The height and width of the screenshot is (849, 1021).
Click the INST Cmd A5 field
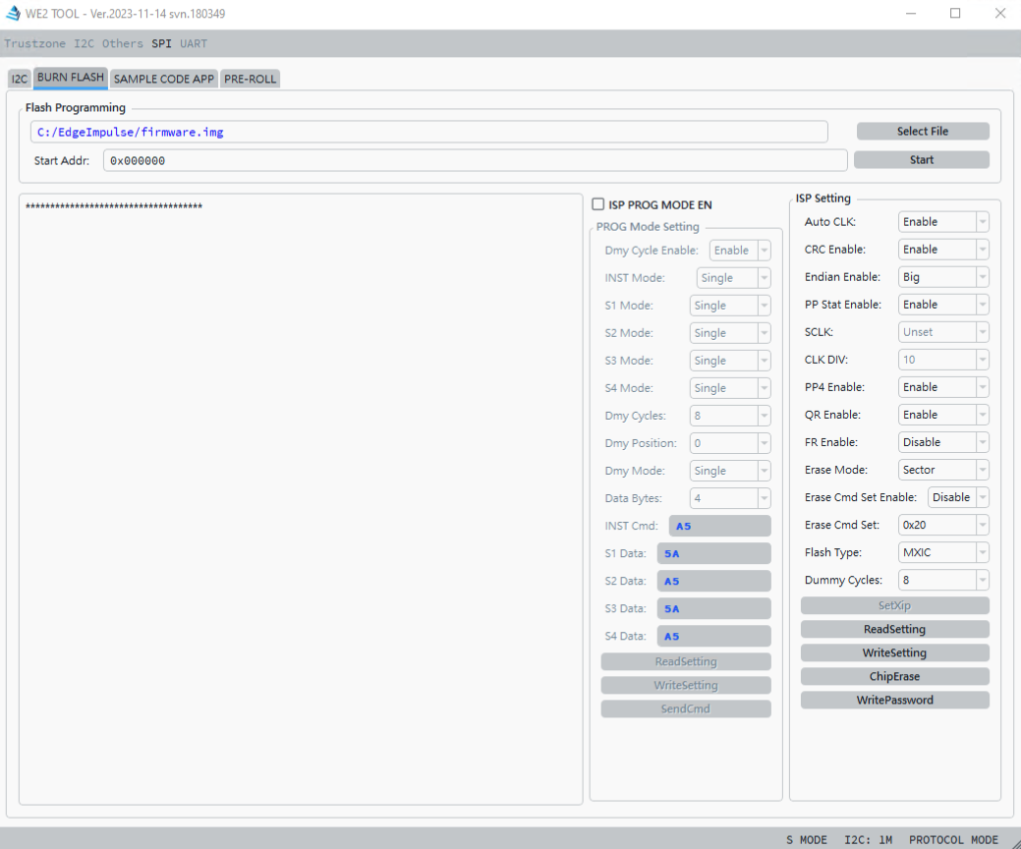click(x=719, y=526)
